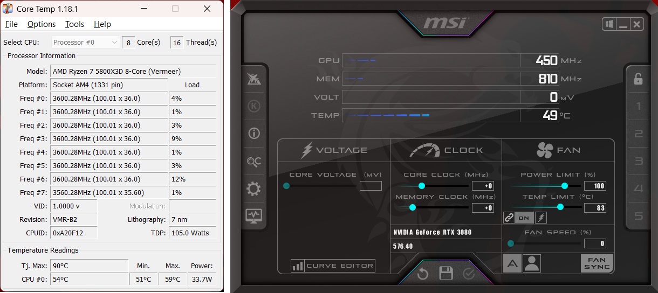Open the Options menu in Core Temp
Viewport: 658px width, 293px height.
tap(42, 24)
